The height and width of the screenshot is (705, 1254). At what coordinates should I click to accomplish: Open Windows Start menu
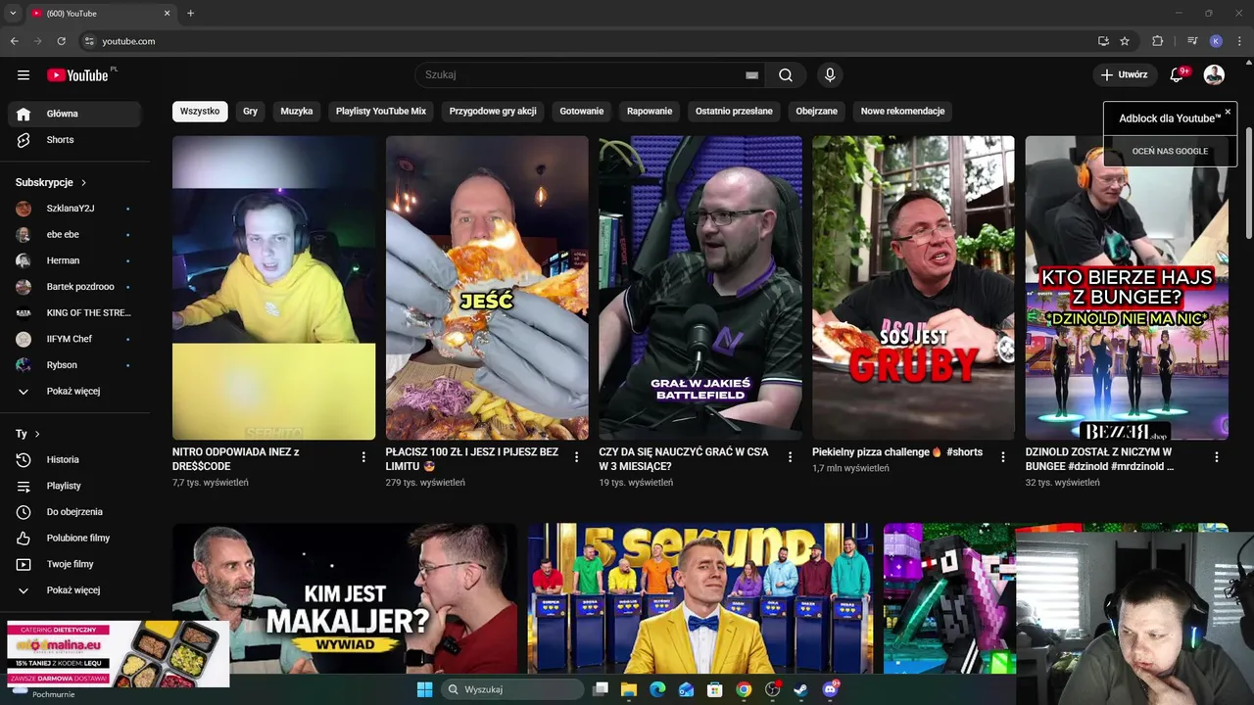(x=424, y=689)
